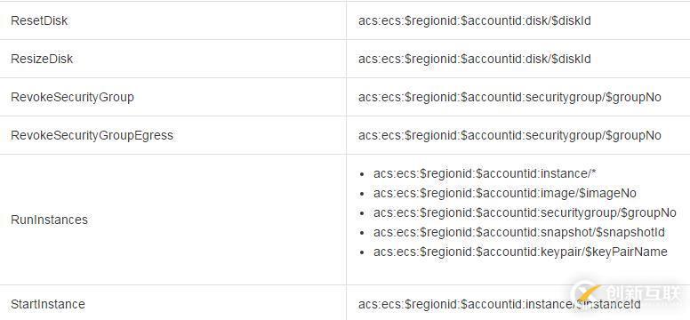Select the RevokeSecurityGroupEgress API name

coord(92,135)
